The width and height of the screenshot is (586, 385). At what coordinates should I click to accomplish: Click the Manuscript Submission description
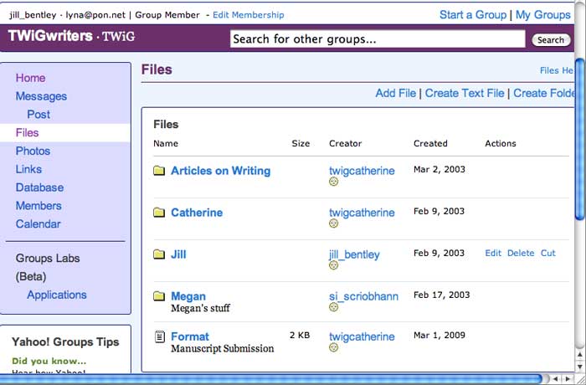tap(223, 349)
